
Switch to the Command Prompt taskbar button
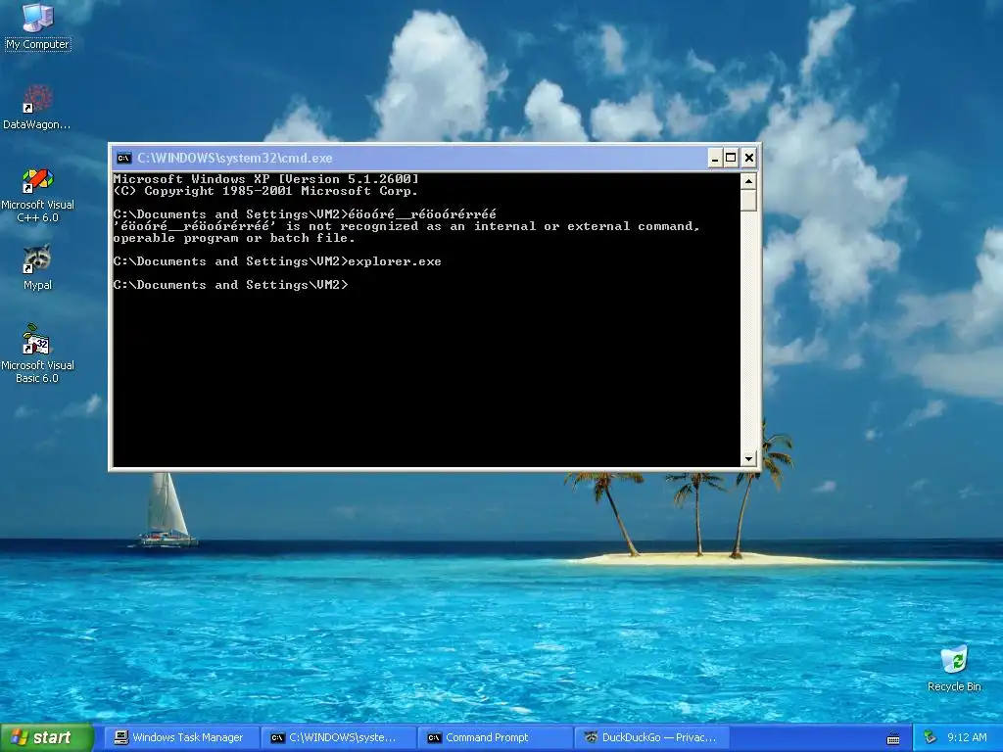(495, 738)
